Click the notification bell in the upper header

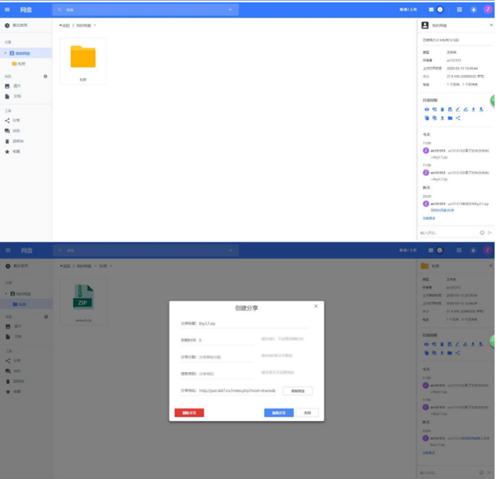click(x=474, y=10)
